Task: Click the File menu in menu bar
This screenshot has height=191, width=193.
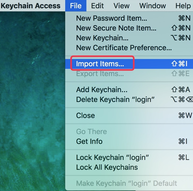Action: [76, 6]
